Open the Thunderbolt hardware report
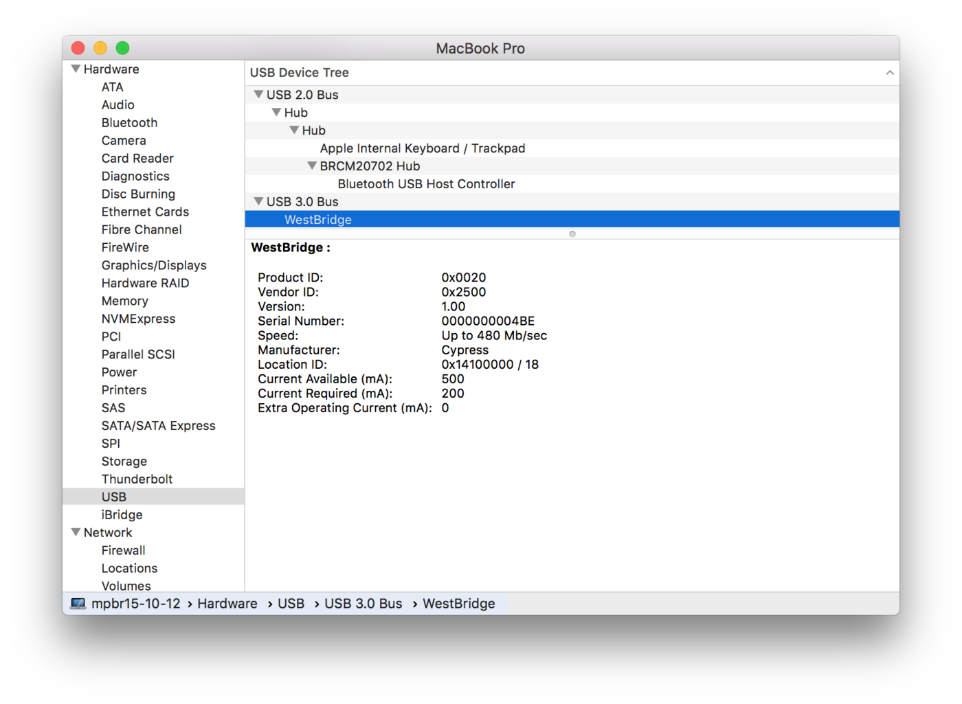Viewport: 962px width, 704px height. tap(137, 479)
